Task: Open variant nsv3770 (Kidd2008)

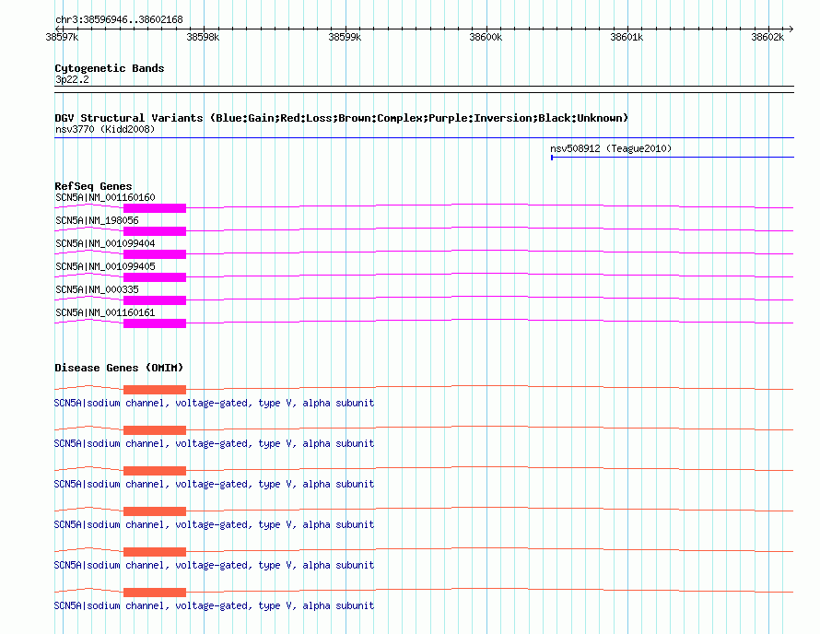Action: (105, 129)
